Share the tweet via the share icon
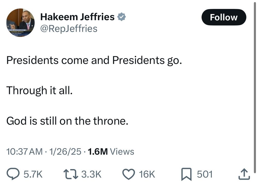 (244, 174)
